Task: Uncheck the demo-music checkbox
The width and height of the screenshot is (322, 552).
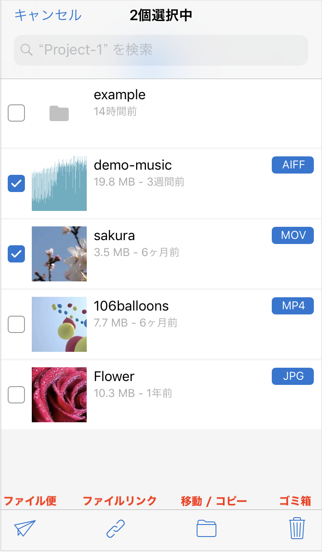Action: [16, 183]
